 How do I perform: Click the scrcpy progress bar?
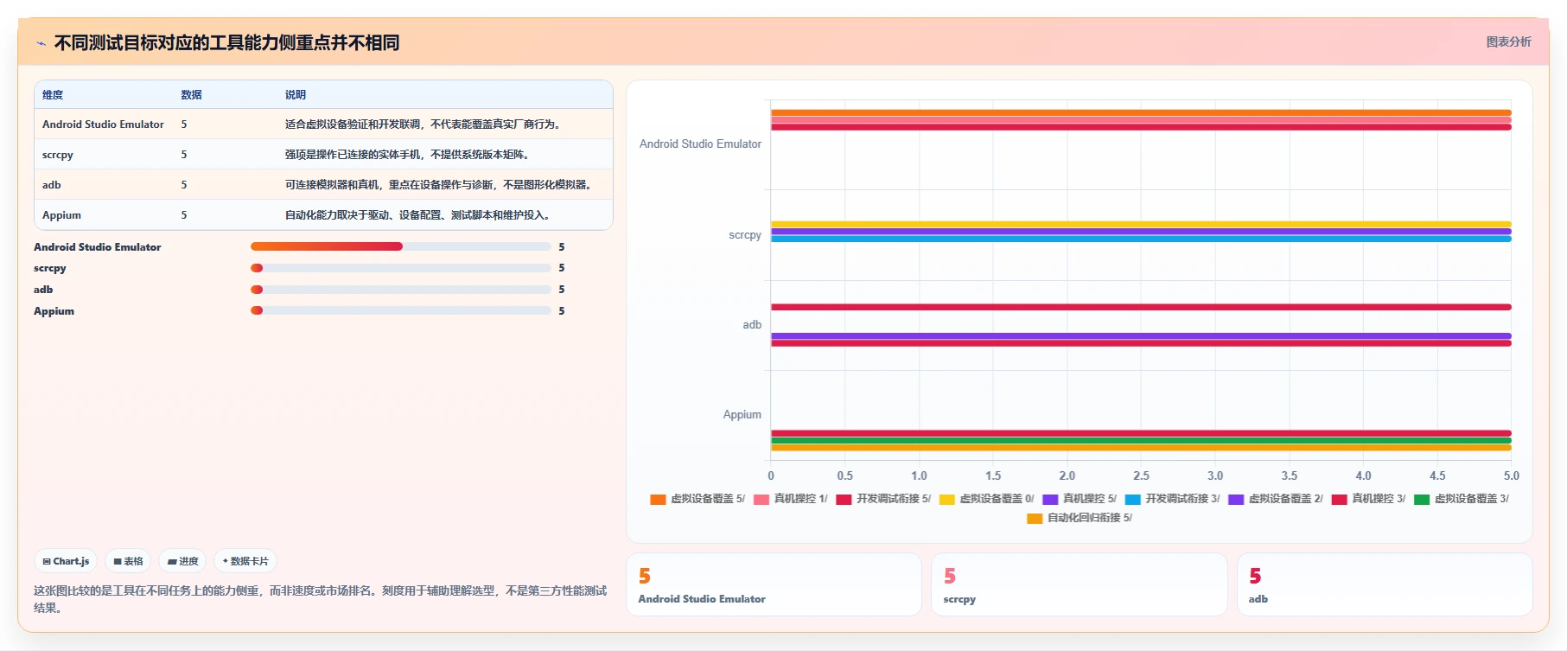[400, 268]
